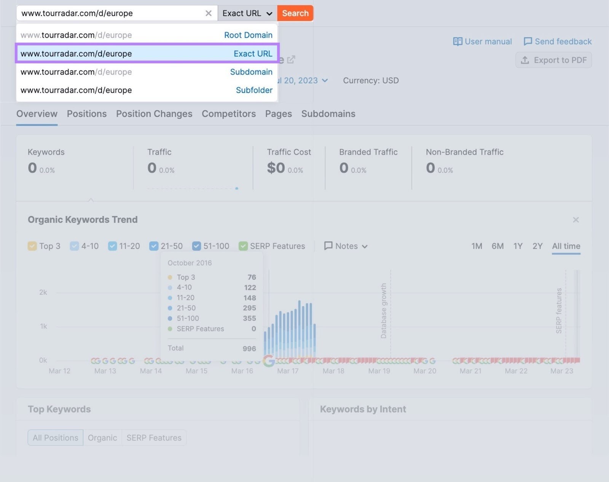609x482 pixels.
Task: Toggle the 11-20 positions checkbox
Action: (112, 246)
